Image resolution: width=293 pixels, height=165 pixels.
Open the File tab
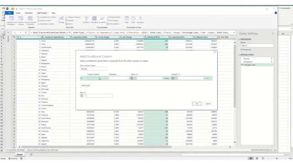tap(9, 13)
